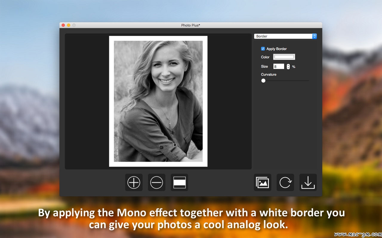
Task: Uncheck the Apply Border checkbox
Action: 263,49
